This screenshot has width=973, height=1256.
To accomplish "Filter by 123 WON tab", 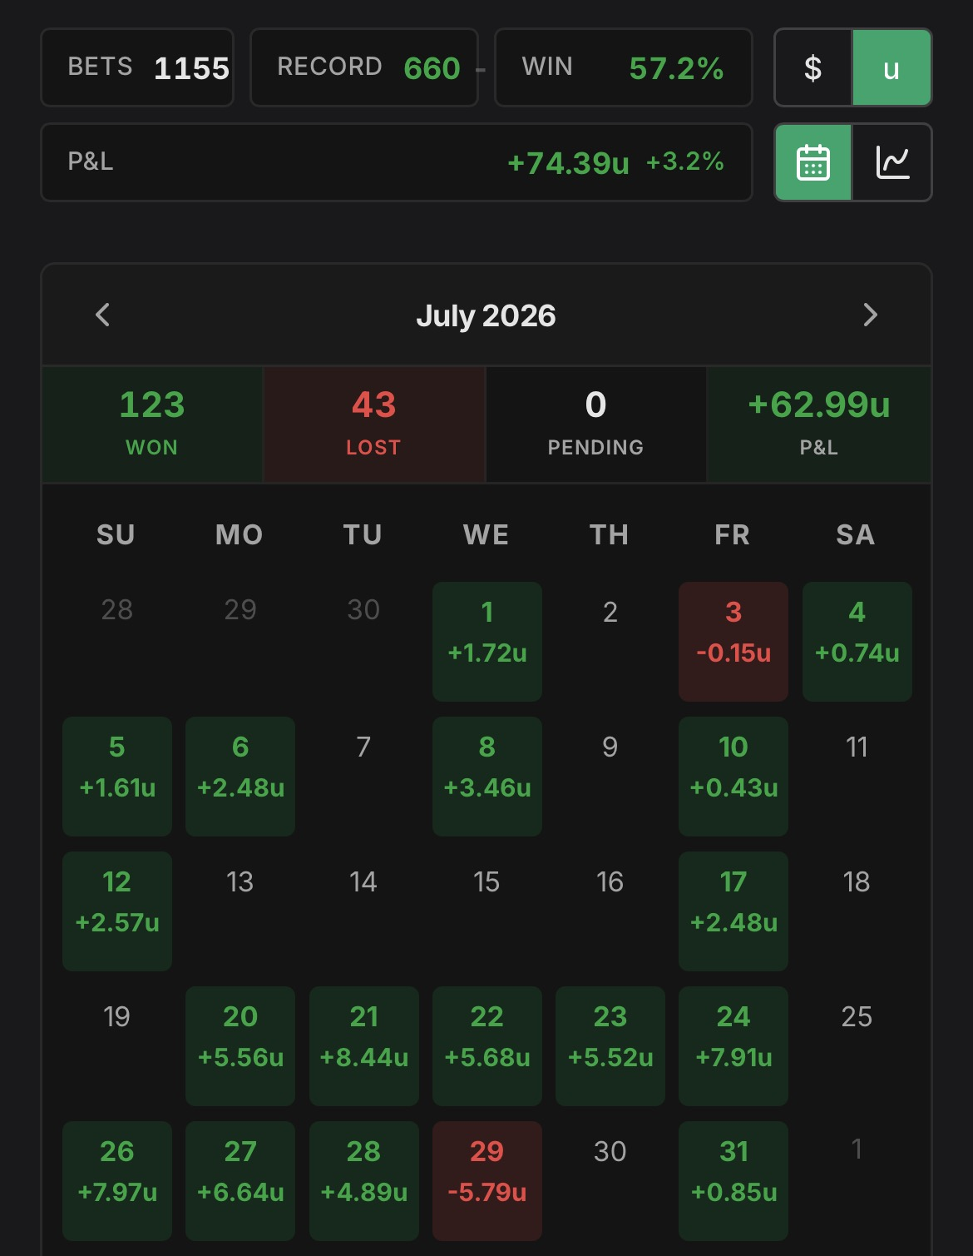I will (x=152, y=424).
